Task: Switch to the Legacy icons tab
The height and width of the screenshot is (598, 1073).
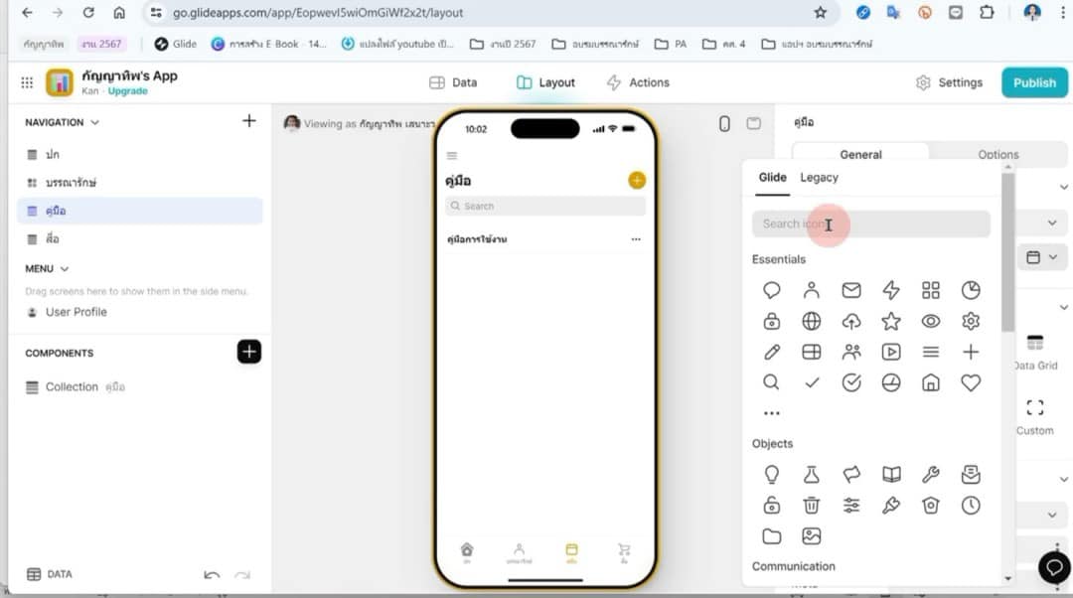Action: pyautogui.click(x=819, y=178)
